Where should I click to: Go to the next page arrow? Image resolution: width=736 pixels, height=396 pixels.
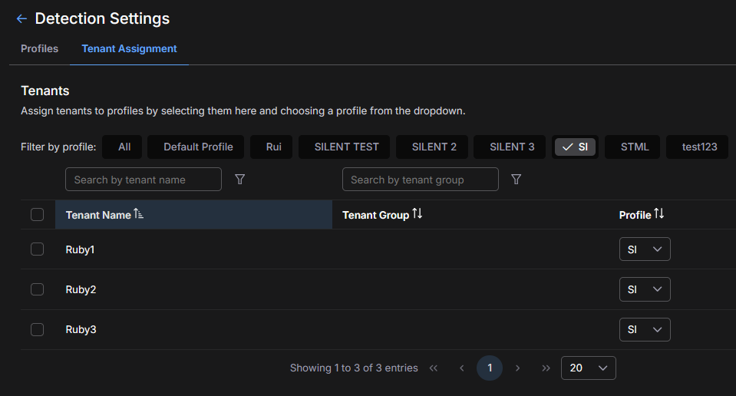pos(518,368)
